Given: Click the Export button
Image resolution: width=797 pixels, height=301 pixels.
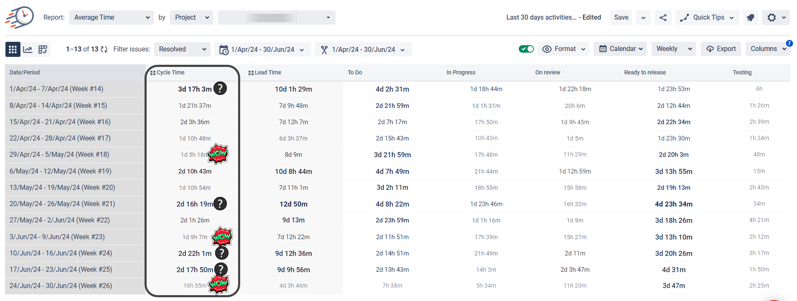Looking at the screenshot, I should pos(721,49).
